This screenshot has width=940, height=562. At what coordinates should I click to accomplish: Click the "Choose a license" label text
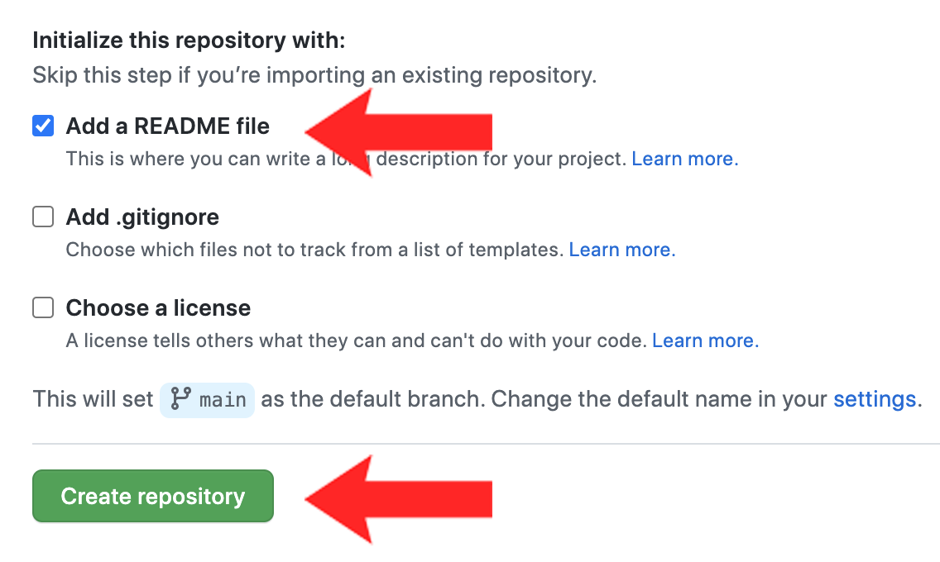[x=158, y=308]
